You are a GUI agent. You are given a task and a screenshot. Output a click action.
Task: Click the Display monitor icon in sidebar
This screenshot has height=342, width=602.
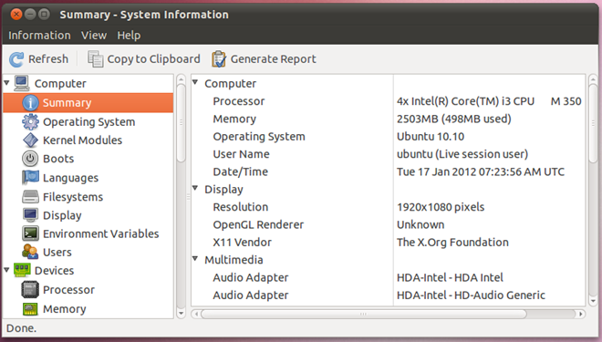click(30, 215)
